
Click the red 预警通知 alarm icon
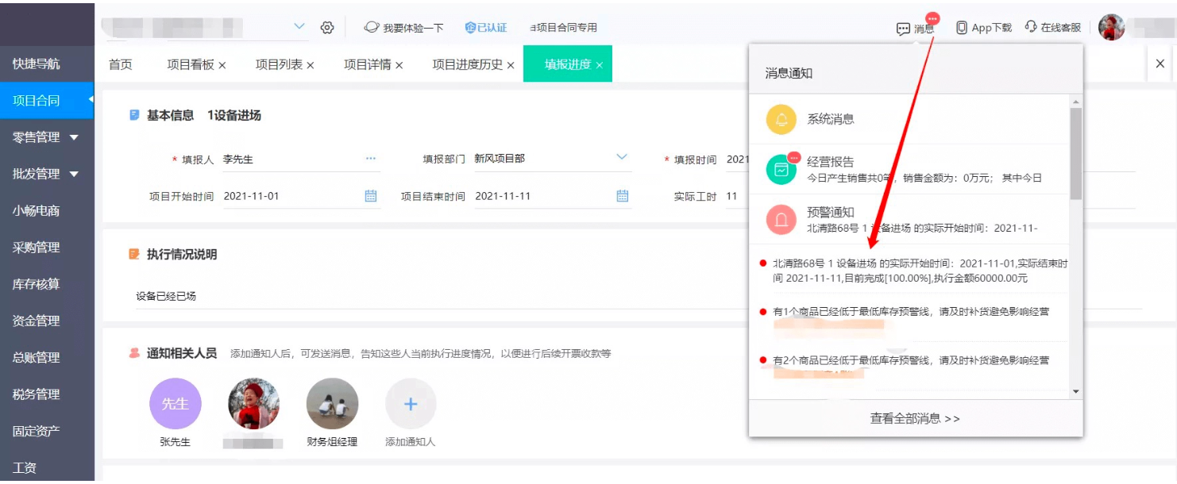[x=781, y=220]
